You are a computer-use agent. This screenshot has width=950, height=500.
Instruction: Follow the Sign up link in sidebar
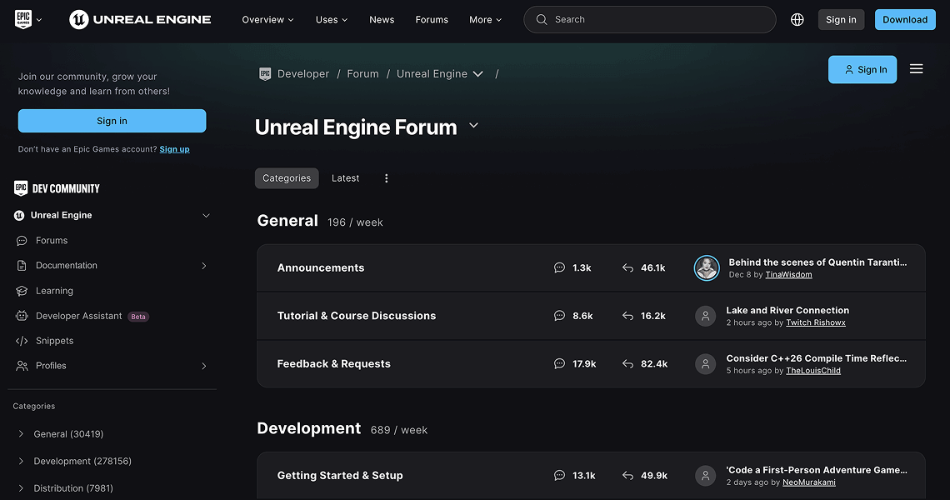(174, 149)
